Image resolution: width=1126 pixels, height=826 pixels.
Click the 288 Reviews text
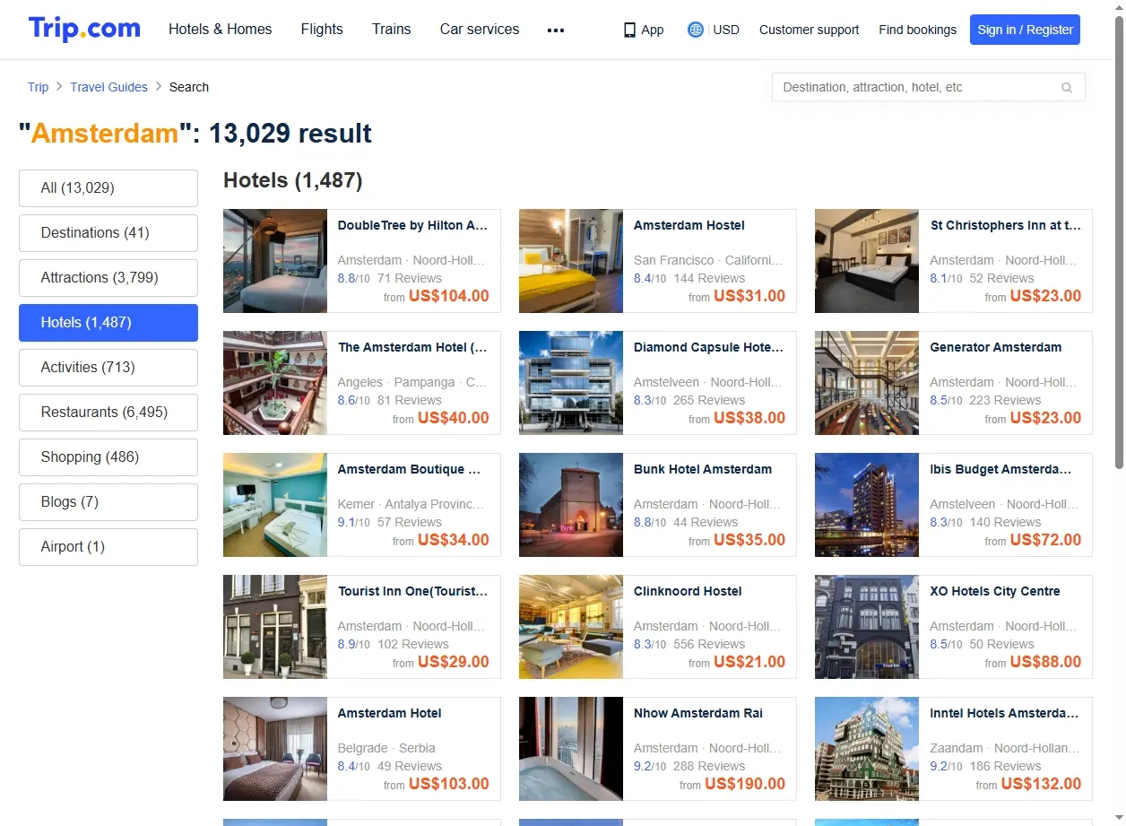tap(709, 766)
